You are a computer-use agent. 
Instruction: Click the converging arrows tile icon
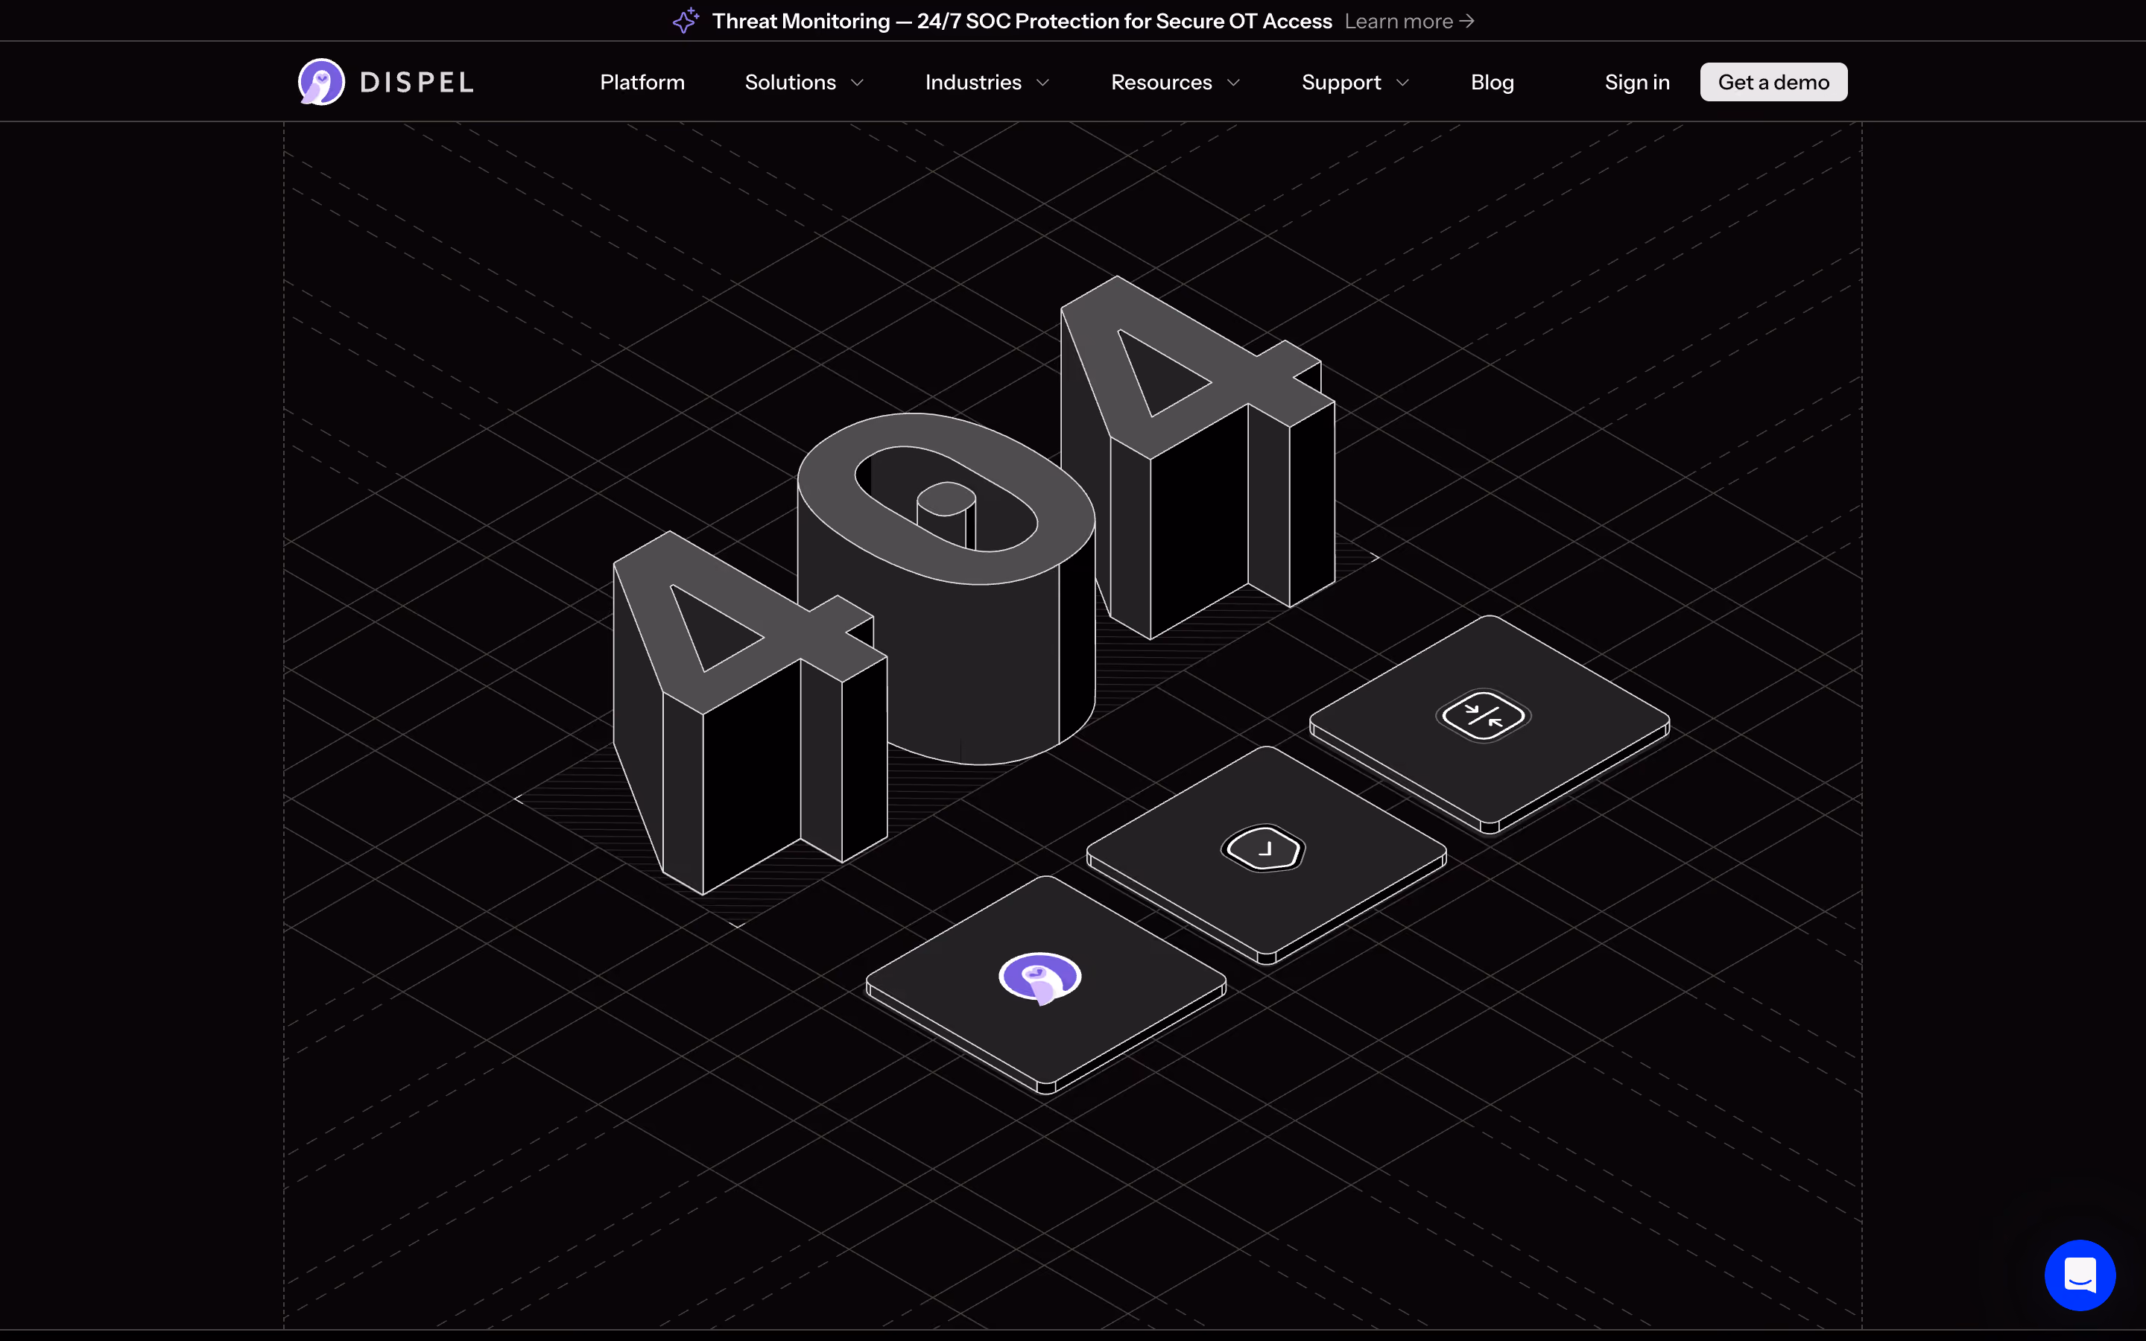(x=1483, y=715)
